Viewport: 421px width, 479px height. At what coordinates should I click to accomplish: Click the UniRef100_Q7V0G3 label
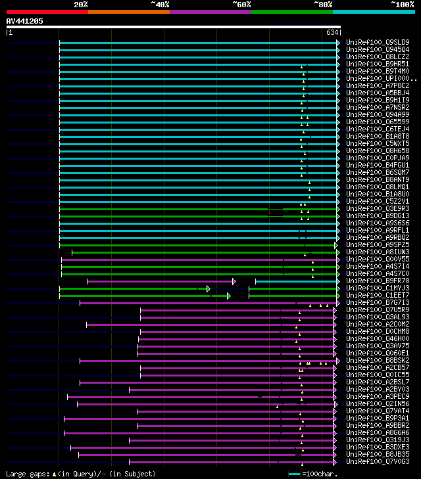378,461
